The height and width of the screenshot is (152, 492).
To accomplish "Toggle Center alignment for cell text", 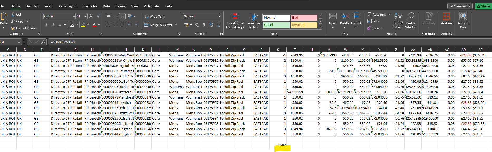I will [x=115, y=25].
